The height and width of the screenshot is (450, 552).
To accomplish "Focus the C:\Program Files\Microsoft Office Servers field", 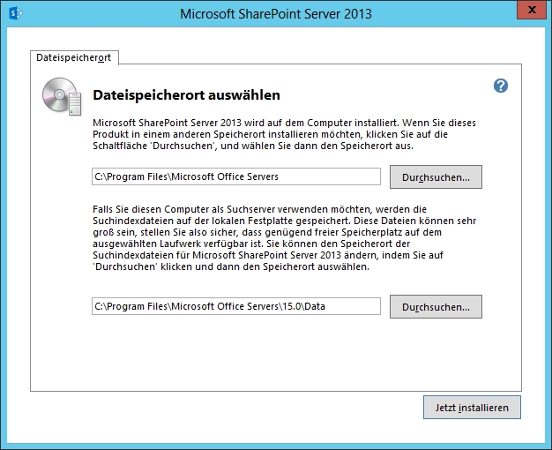I will (235, 176).
